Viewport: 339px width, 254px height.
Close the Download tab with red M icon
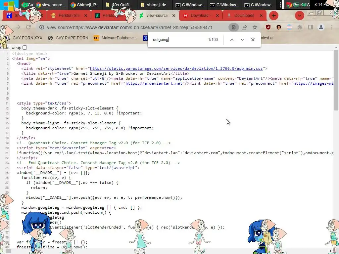coord(218,16)
